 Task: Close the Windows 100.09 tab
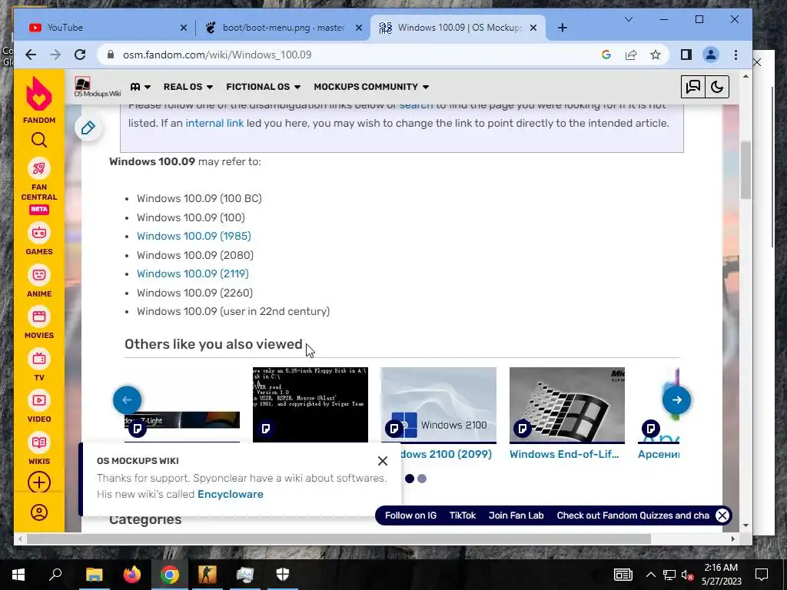[x=533, y=28]
